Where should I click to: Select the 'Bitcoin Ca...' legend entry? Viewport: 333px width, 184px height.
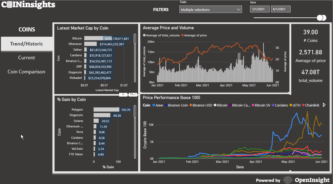239,105
